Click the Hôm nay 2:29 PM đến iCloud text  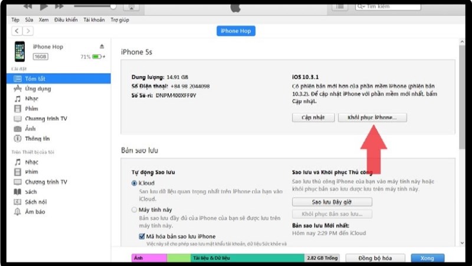329,233
